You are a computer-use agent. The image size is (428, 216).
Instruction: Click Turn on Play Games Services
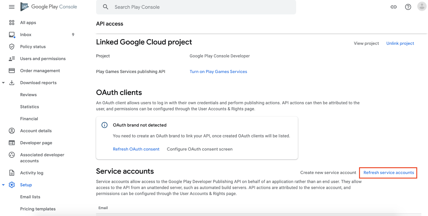tap(218, 72)
